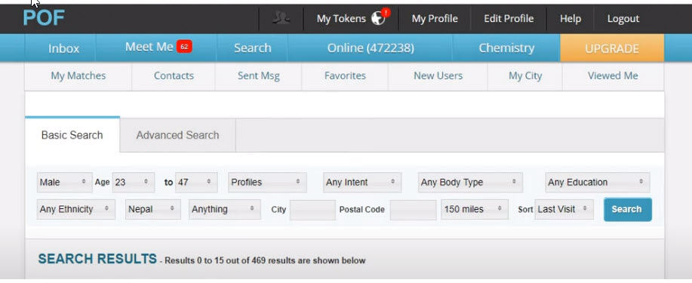
Task: Open the Help page
Action: pyautogui.click(x=571, y=19)
